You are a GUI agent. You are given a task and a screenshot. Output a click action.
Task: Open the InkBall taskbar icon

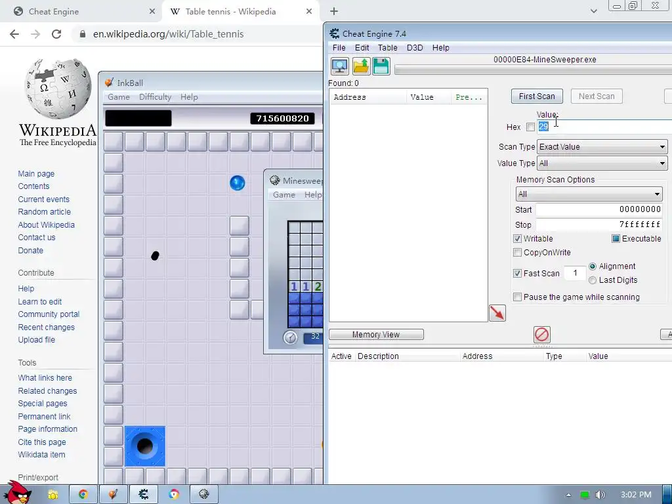[x=113, y=495]
